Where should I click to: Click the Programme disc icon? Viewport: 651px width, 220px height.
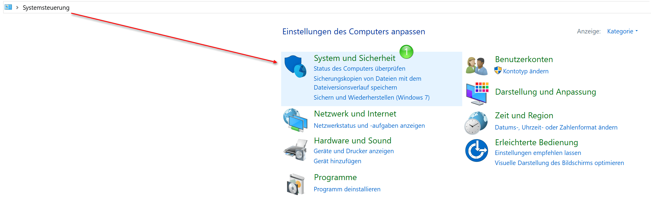(x=296, y=184)
